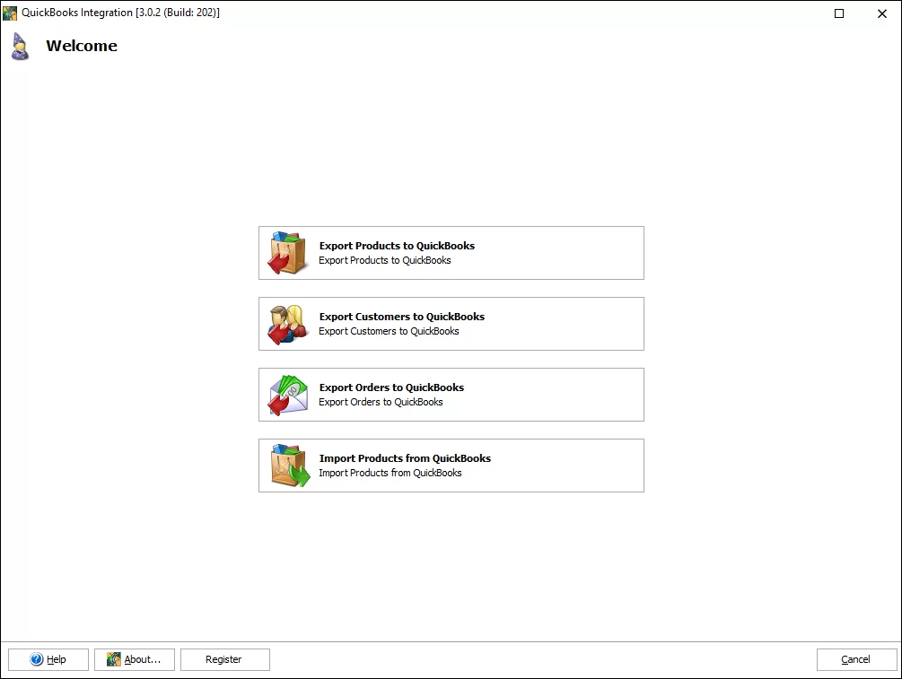
Task: Click the green arrow bag icon for Import Products
Action: coord(289,466)
